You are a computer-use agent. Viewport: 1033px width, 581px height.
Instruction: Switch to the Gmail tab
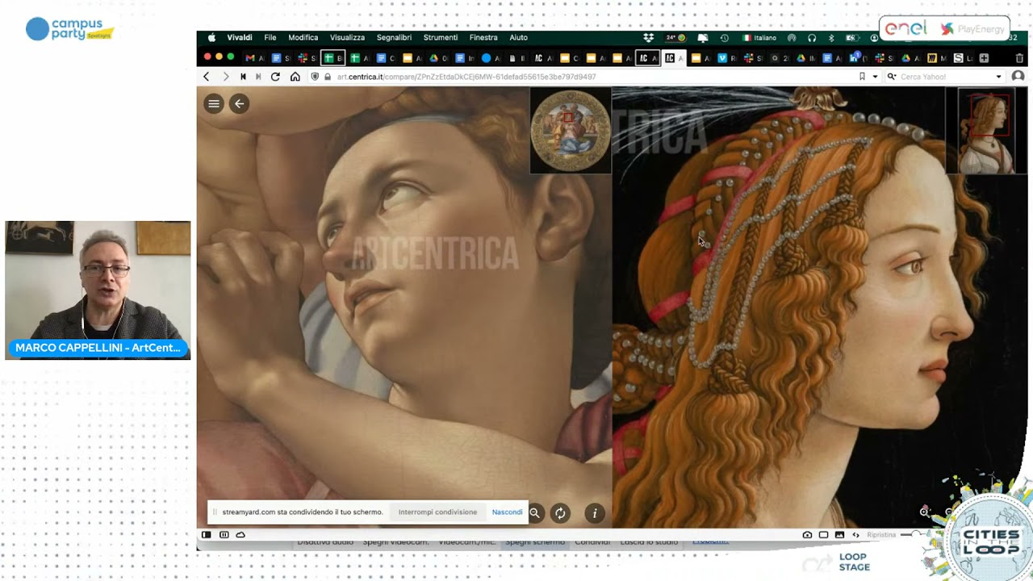point(254,58)
